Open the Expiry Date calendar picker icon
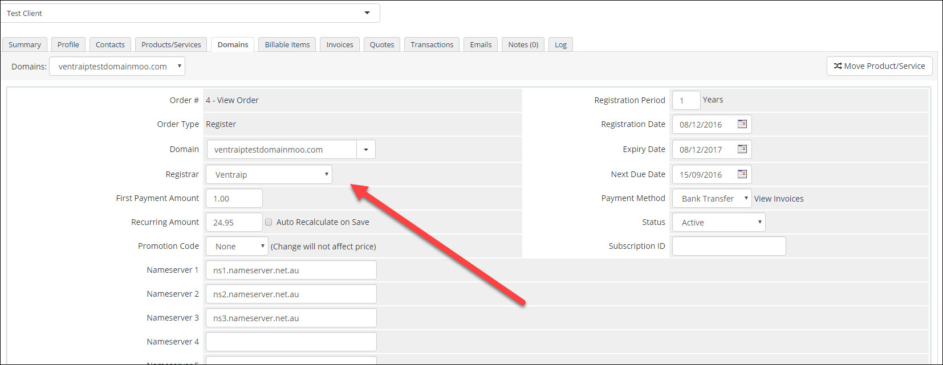 [742, 149]
